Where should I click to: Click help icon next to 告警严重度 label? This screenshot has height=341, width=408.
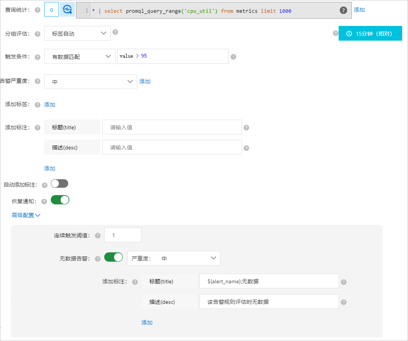pyautogui.click(x=38, y=81)
